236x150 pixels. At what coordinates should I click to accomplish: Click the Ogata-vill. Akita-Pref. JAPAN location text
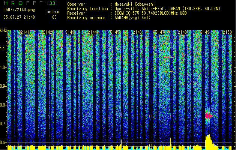(167, 9)
